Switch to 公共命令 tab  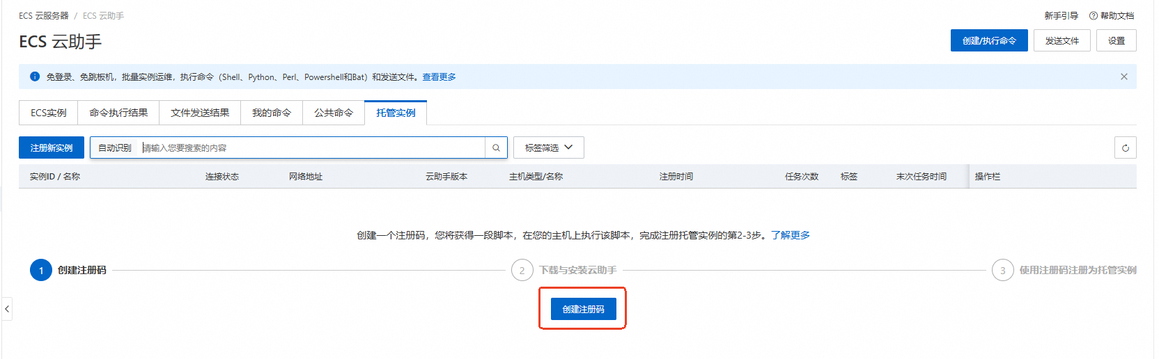[334, 113]
